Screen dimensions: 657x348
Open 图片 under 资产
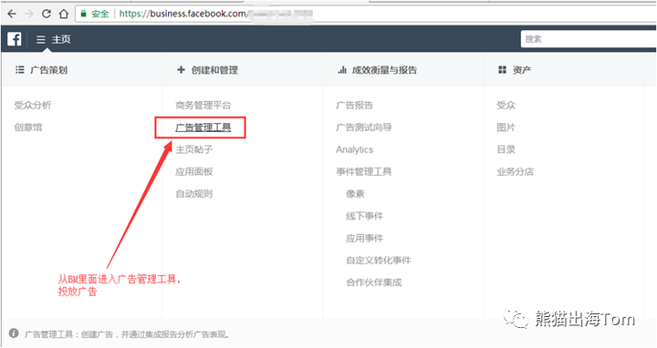[x=506, y=128]
